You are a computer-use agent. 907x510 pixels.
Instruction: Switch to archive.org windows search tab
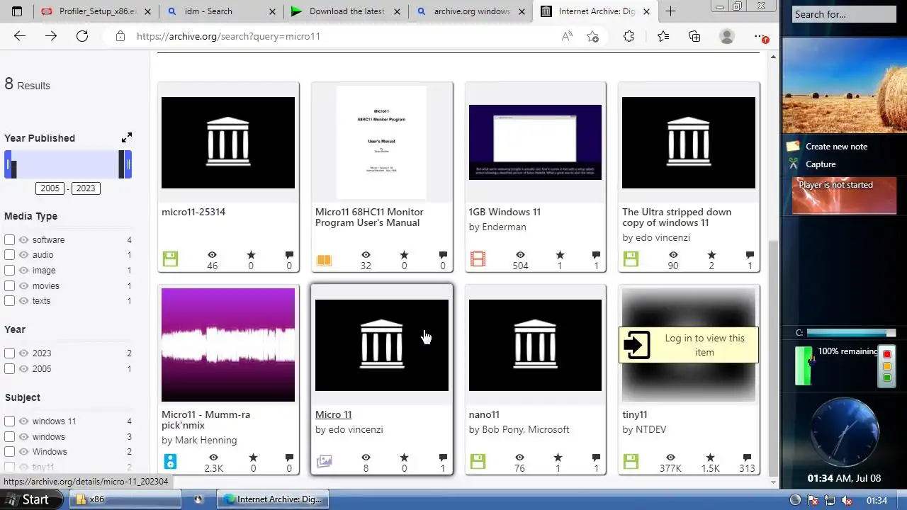click(x=471, y=11)
